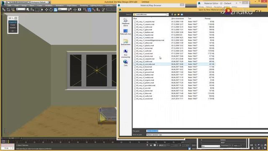The image size is (268, 151).
Task: Toggle the Angle Snap button
Action: pos(89,10)
